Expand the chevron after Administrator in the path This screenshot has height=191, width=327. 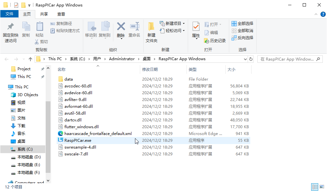(139, 59)
